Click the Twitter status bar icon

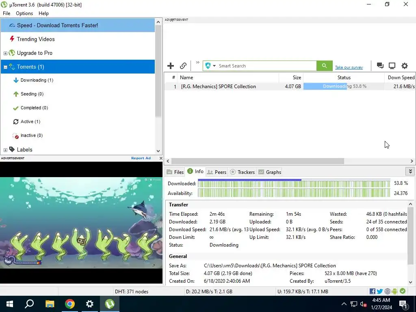[x=380, y=291]
